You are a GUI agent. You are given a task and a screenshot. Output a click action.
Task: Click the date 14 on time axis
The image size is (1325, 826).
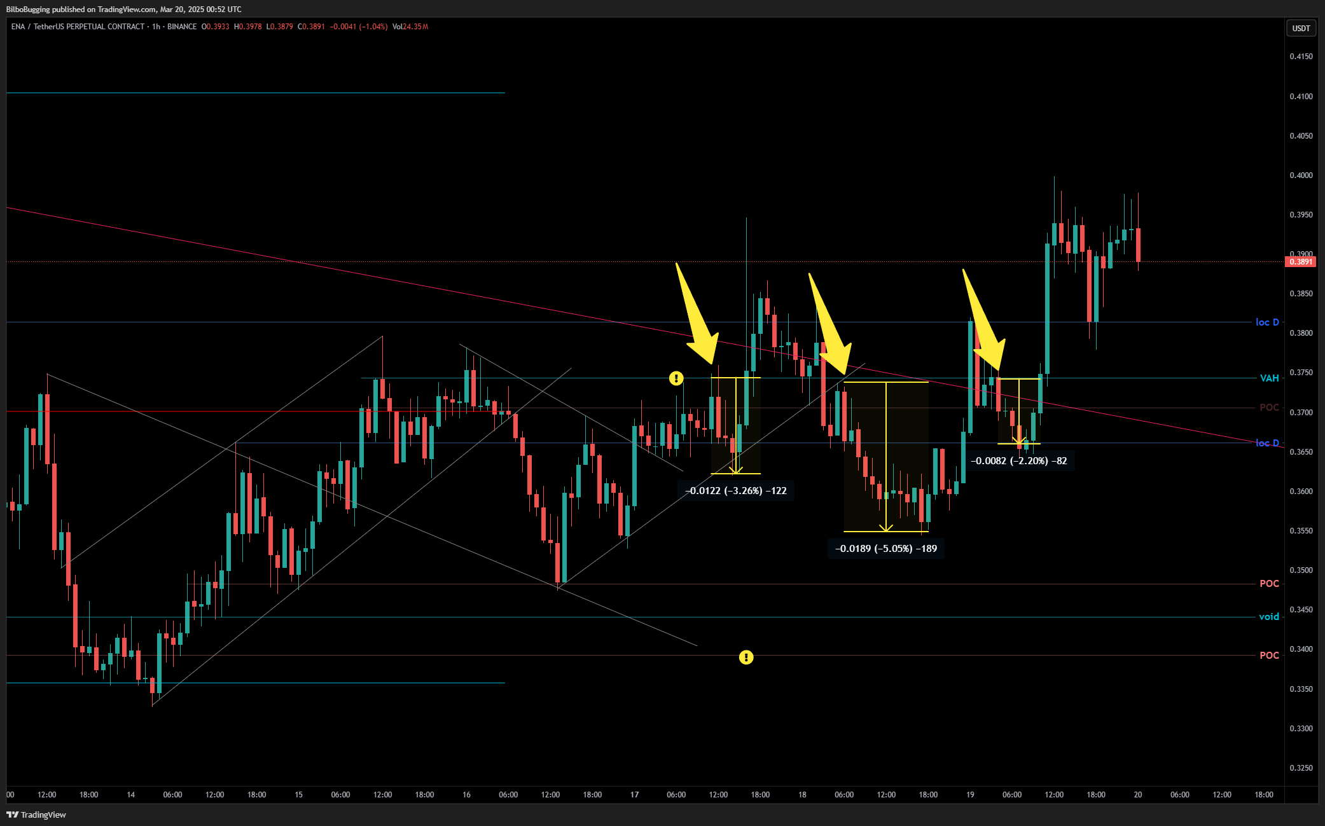pos(131,795)
